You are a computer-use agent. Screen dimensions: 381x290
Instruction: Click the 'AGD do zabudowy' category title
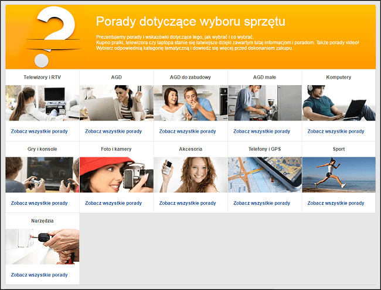tap(190, 77)
